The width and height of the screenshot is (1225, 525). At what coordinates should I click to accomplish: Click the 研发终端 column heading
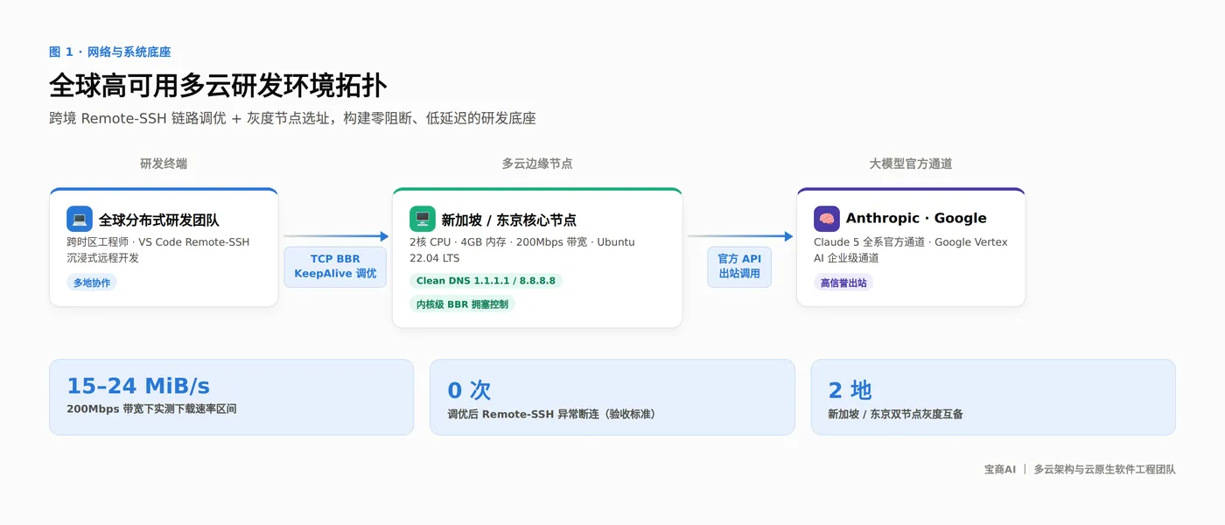[x=164, y=164]
